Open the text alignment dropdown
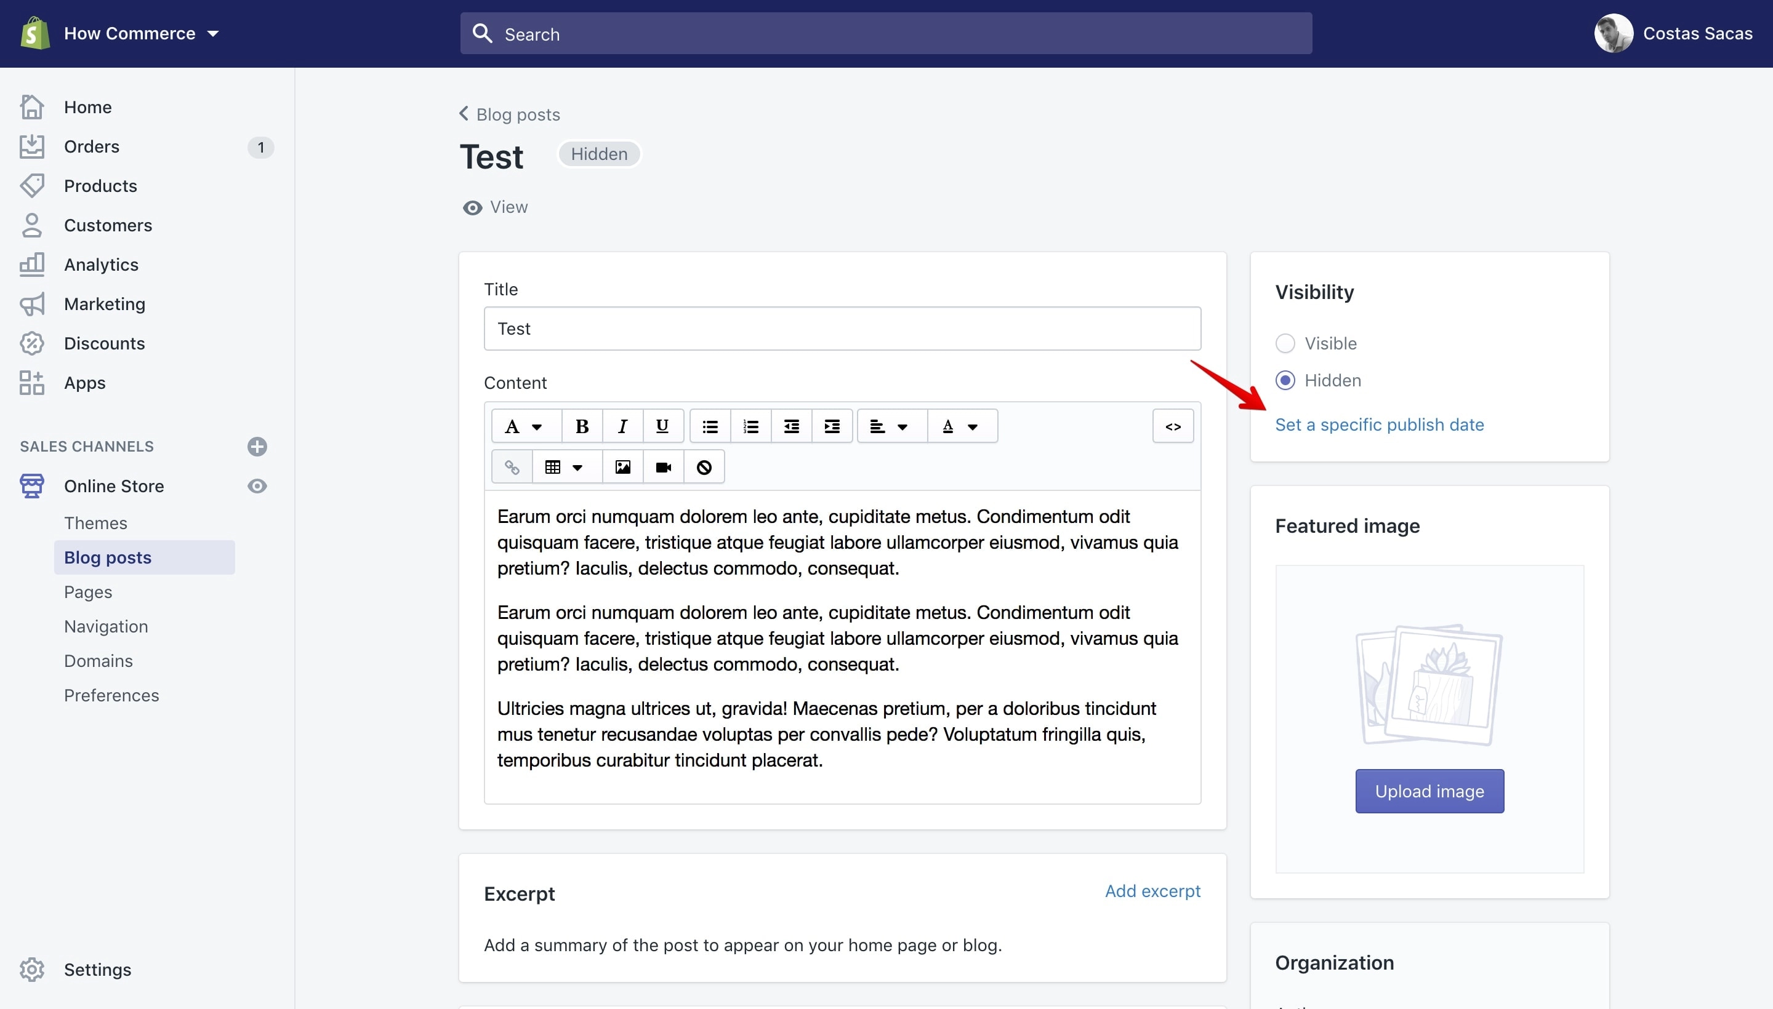The image size is (1773, 1009). pyautogui.click(x=891, y=426)
